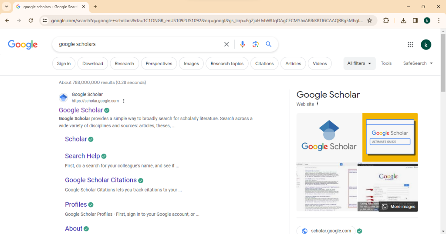Reload the page

pos(31,20)
